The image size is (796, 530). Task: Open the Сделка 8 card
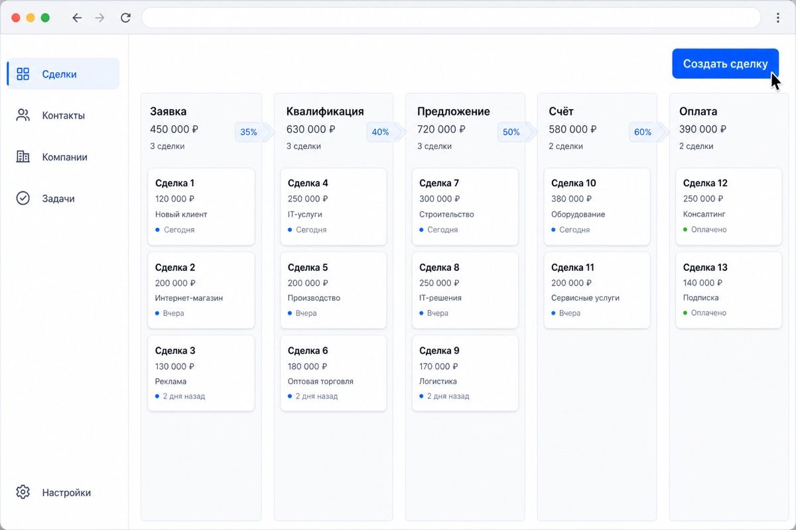point(465,290)
